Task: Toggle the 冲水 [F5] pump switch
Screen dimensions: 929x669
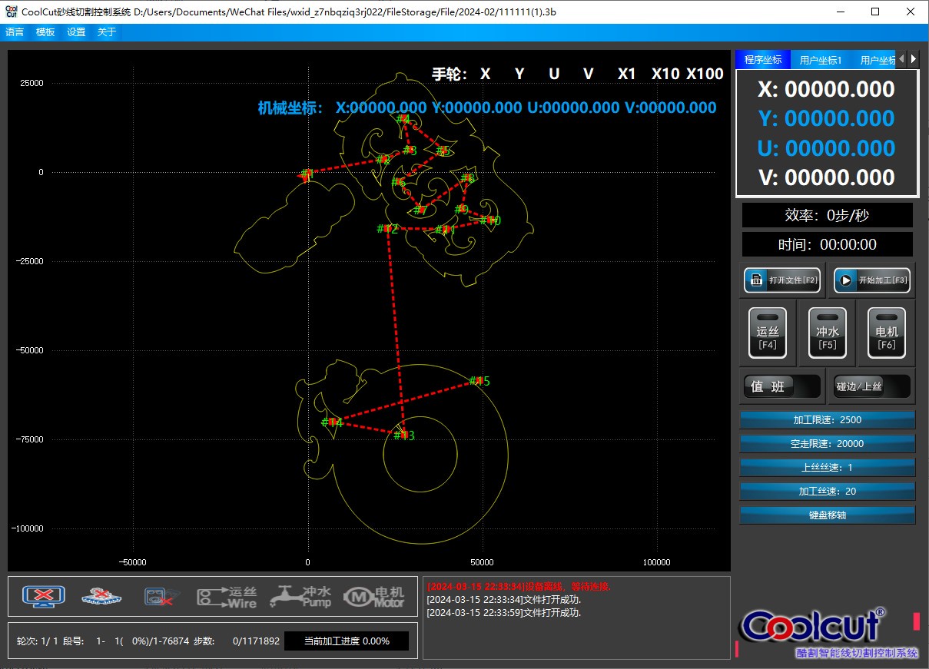Action: 827,333
